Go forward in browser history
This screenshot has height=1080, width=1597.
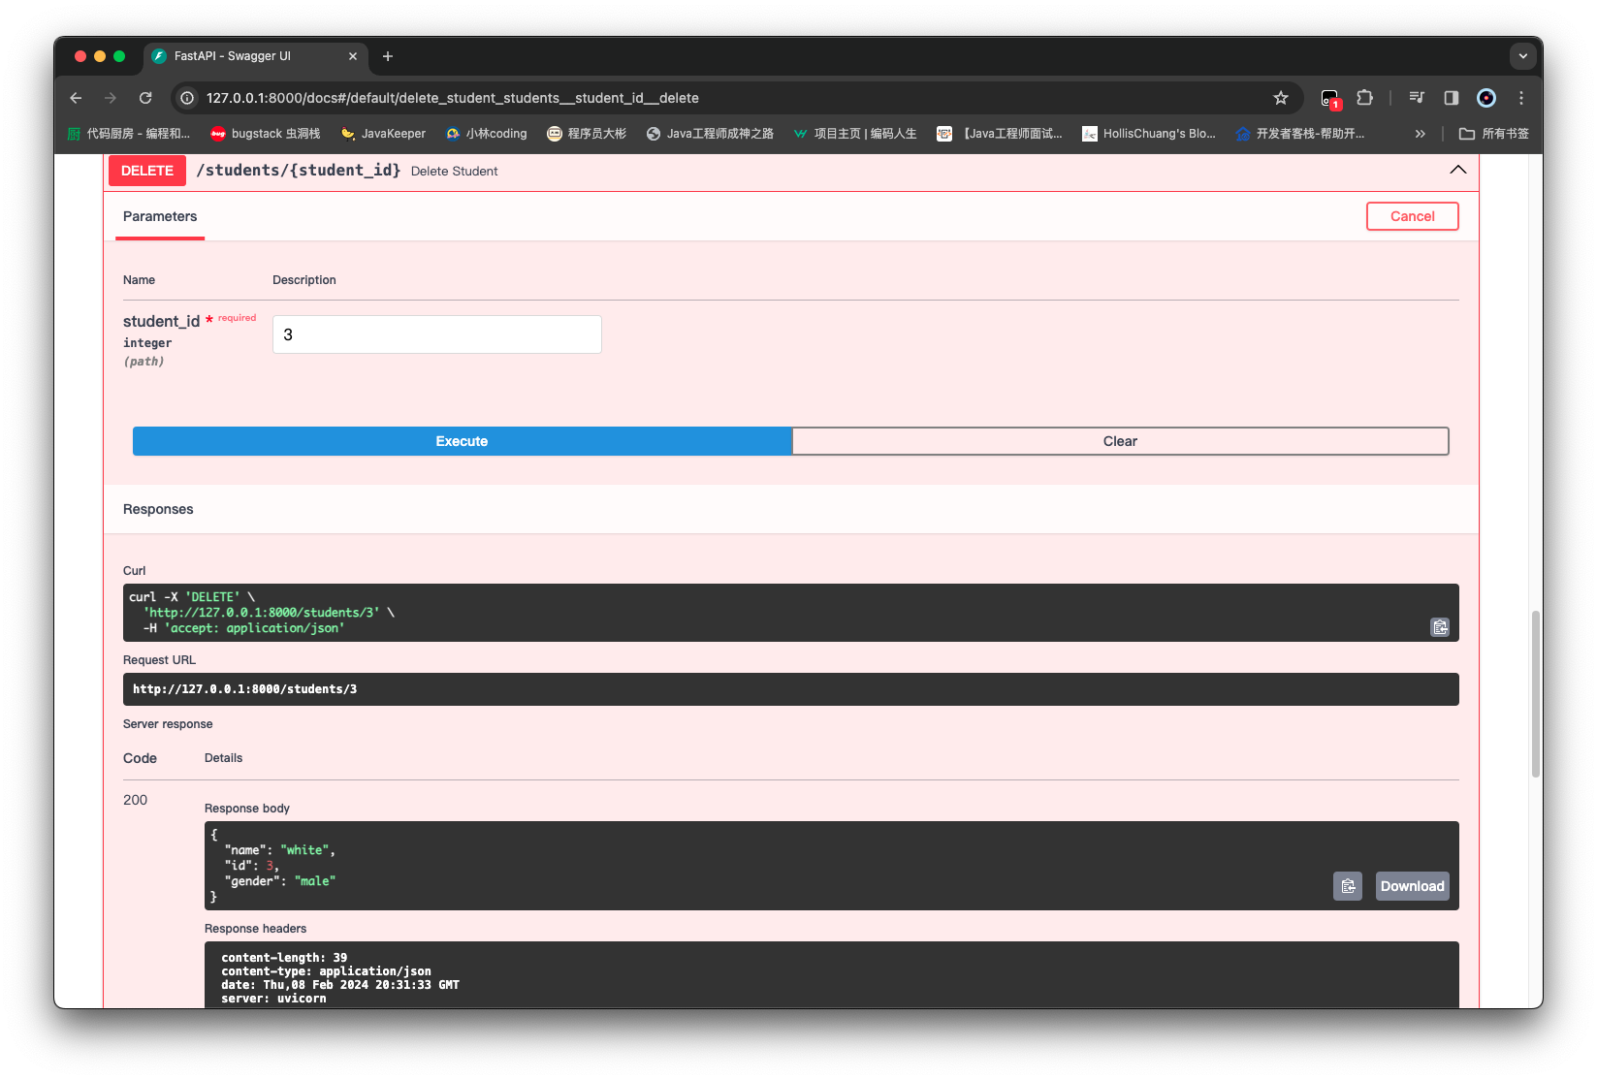[x=111, y=98]
